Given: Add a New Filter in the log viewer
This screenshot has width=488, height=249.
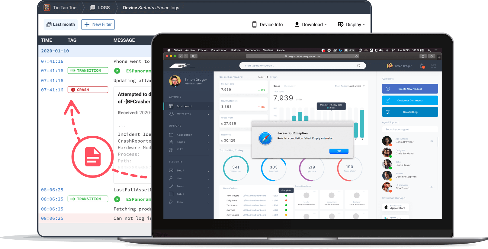Looking at the screenshot, I should [x=98, y=24].
